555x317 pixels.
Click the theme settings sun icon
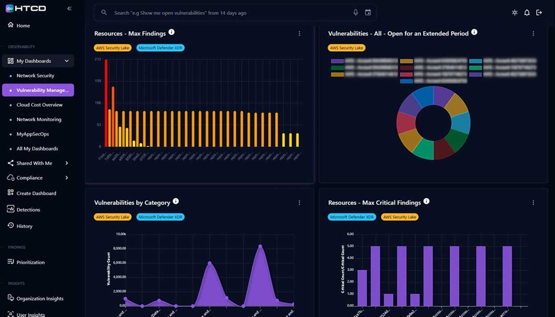[x=514, y=13]
